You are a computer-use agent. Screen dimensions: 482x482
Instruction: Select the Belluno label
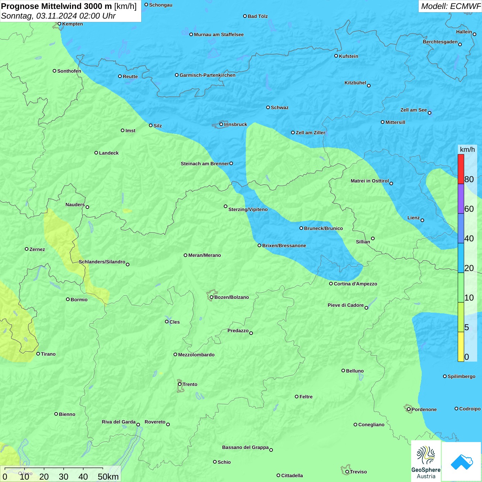point(355,371)
